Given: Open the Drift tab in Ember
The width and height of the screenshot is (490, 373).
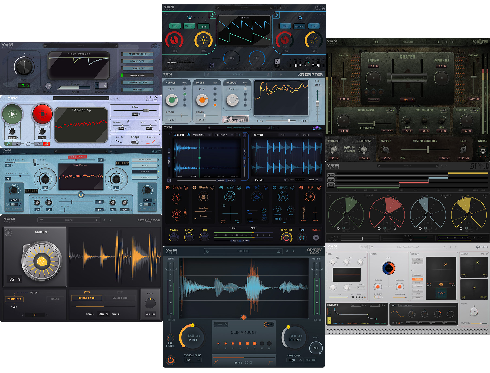Looking at the screenshot, I should [395, 305].
